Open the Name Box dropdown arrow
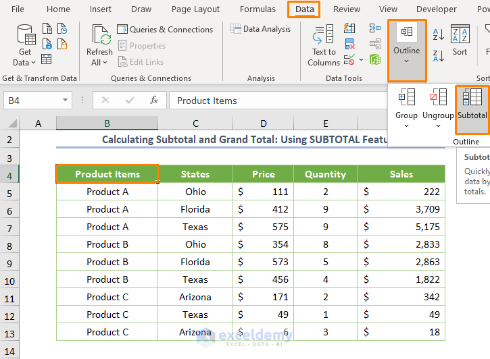The height and width of the screenshot is (359, 490). [65, 101]
